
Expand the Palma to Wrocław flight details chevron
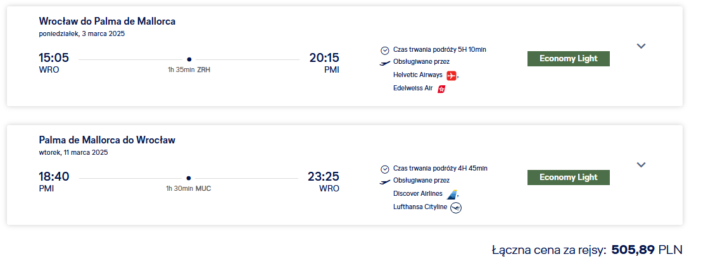click(641, 165)
